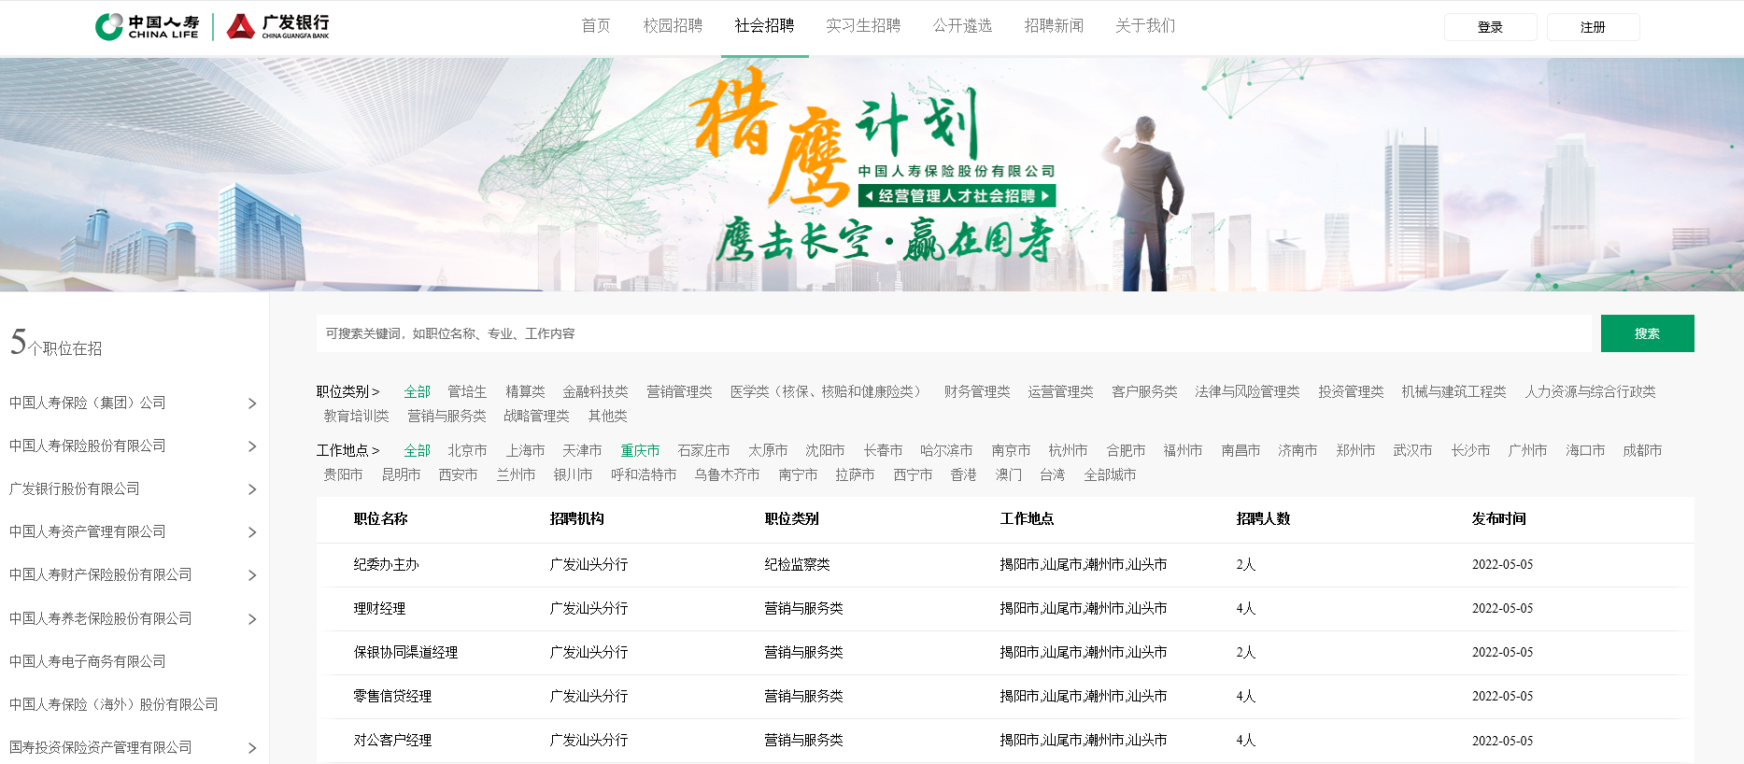Viewport: 1744px width, 764px height.
Task: Open the 保银协同渠道经理 job posting
Action: 405,652
